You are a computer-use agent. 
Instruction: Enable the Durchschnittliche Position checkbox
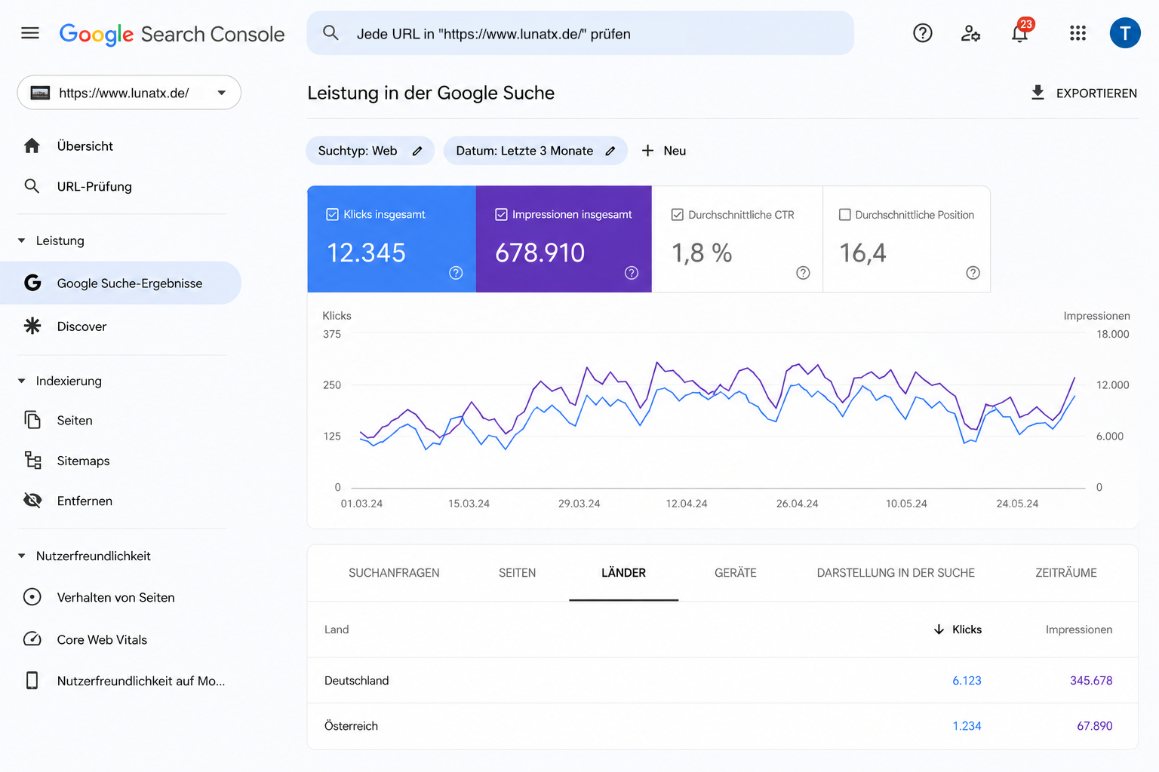tap(845, 215)
